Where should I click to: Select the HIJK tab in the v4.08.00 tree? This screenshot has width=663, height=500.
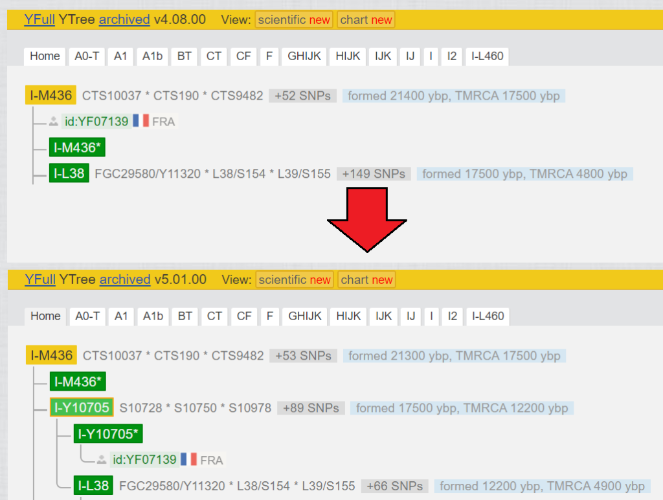(348, 56)
